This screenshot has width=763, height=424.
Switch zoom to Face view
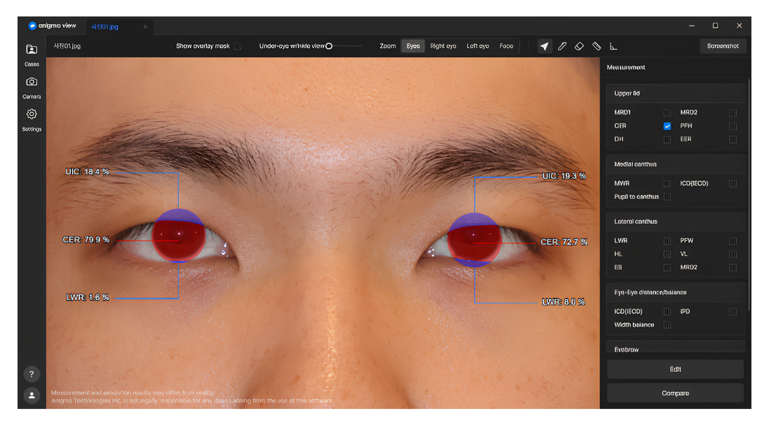click(506, 46)
